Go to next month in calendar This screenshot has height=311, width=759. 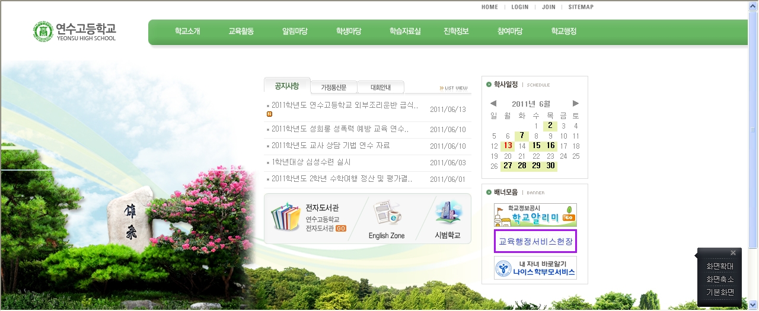(575, 104)
